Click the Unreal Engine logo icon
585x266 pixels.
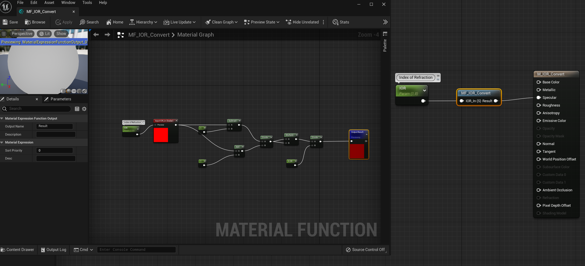point(5,7)
